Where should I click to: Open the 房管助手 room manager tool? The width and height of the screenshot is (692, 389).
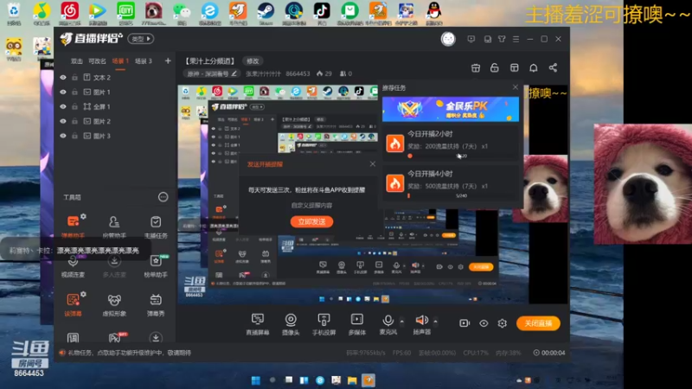click(x=114, y=226)
